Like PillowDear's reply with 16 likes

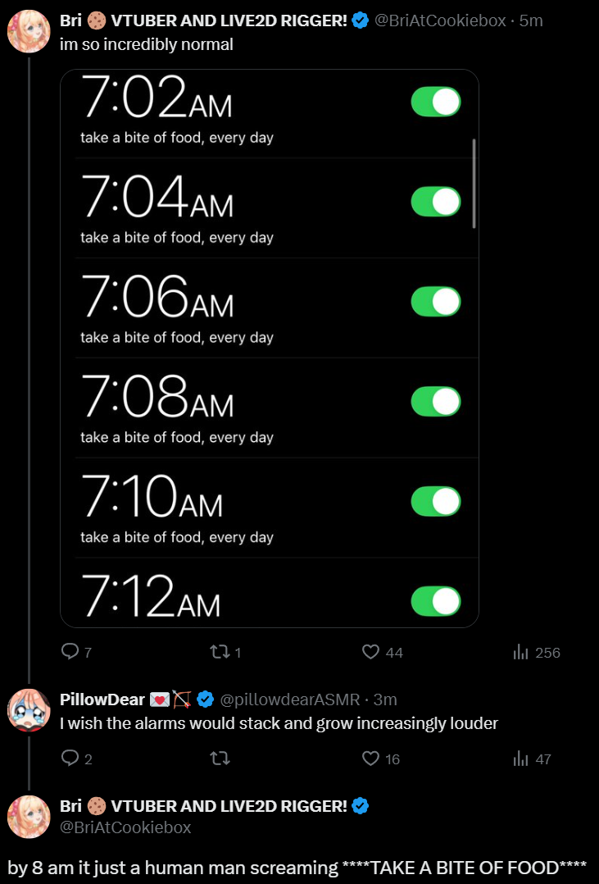coord(380,759)
